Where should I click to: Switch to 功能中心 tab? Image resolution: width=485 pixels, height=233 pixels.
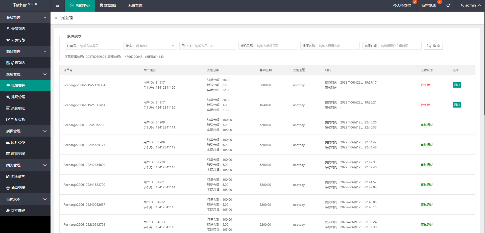point(80,6)
